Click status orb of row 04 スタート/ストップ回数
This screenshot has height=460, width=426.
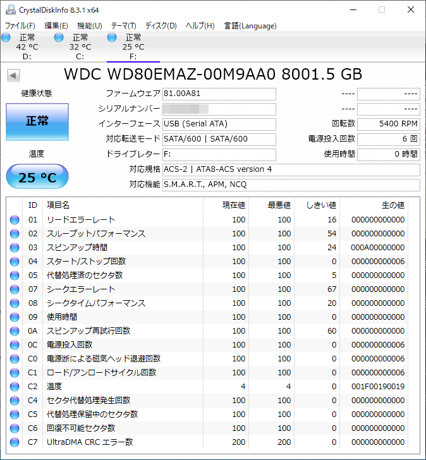pyautogui.click(x=15, y=262)
